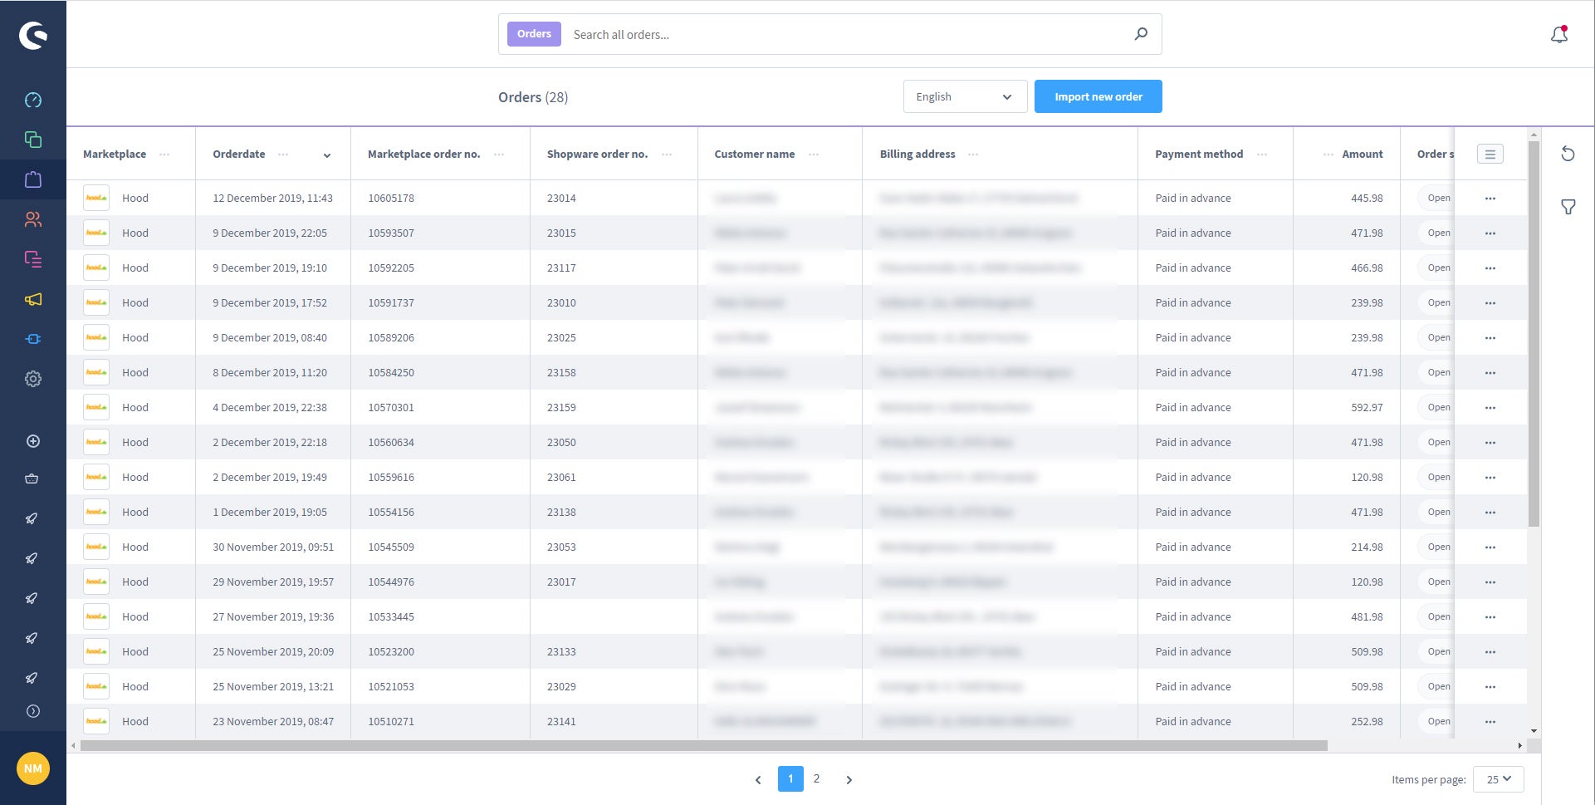Open row actions for order 10592205
The image size is (1595, 805).
[x=1490, y=268]
